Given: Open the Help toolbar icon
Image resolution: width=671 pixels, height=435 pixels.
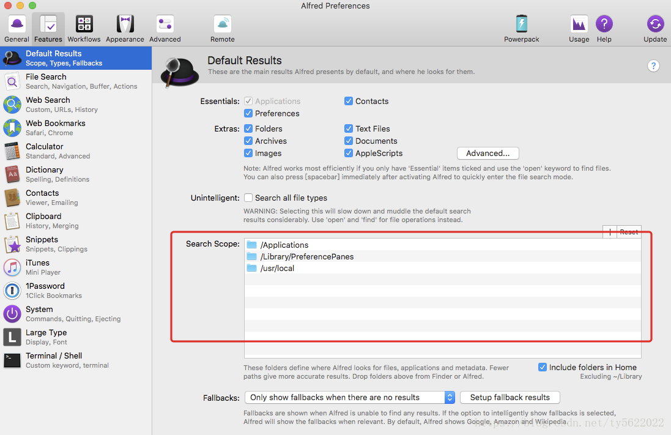Looking at the screenshot, I should click(x=604, y=29).
